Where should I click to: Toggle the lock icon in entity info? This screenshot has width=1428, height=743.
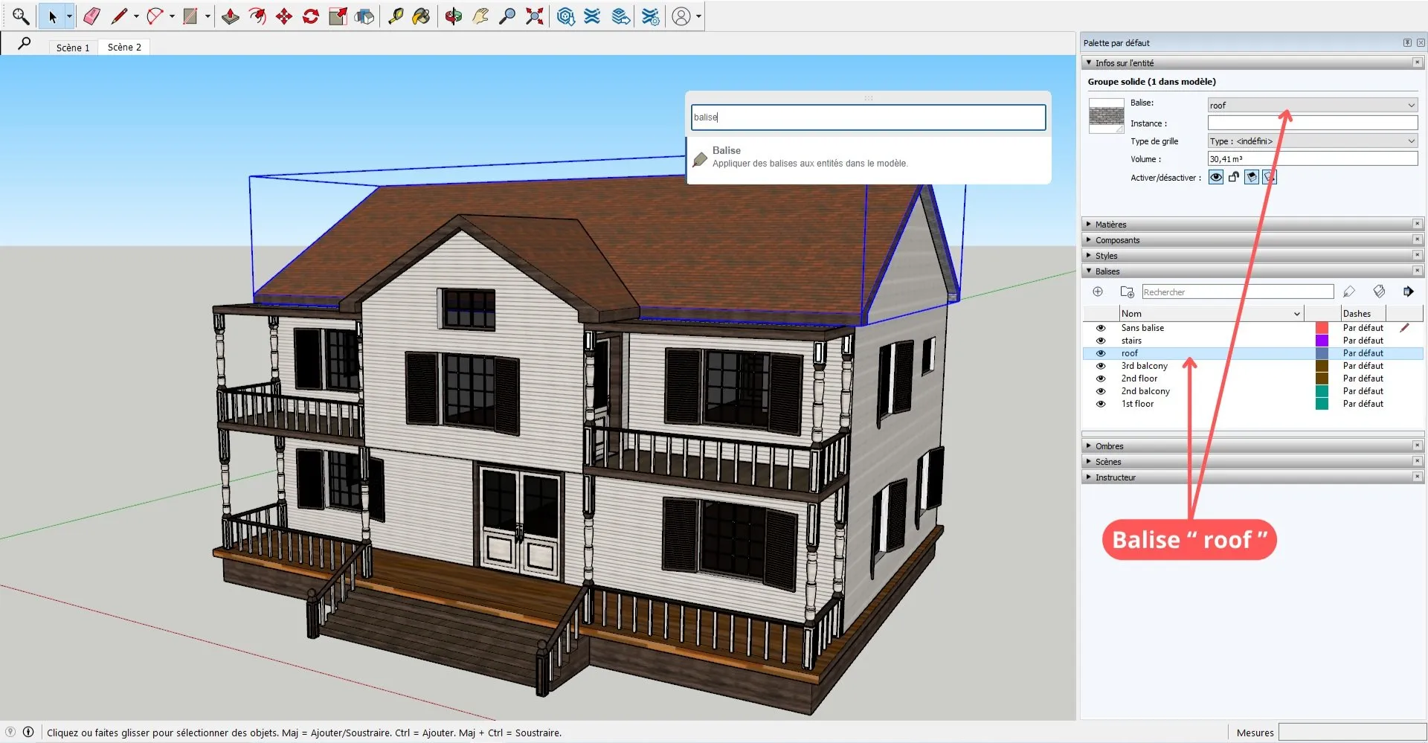1234,177
